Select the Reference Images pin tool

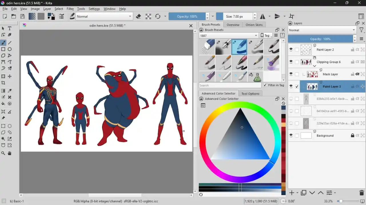pos(3,118)
